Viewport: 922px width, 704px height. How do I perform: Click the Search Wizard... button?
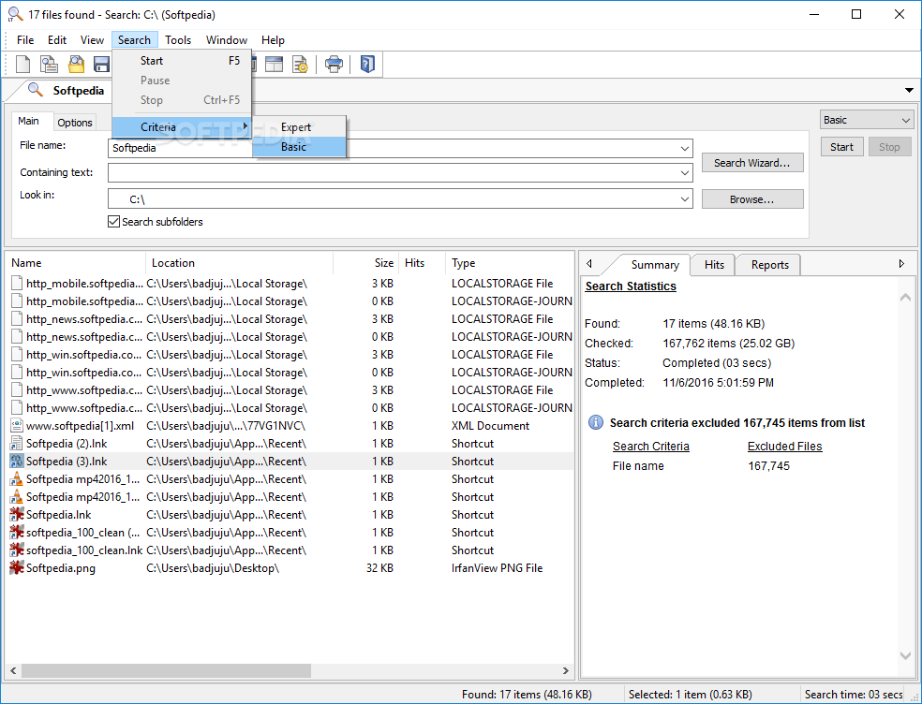point(752,163)
